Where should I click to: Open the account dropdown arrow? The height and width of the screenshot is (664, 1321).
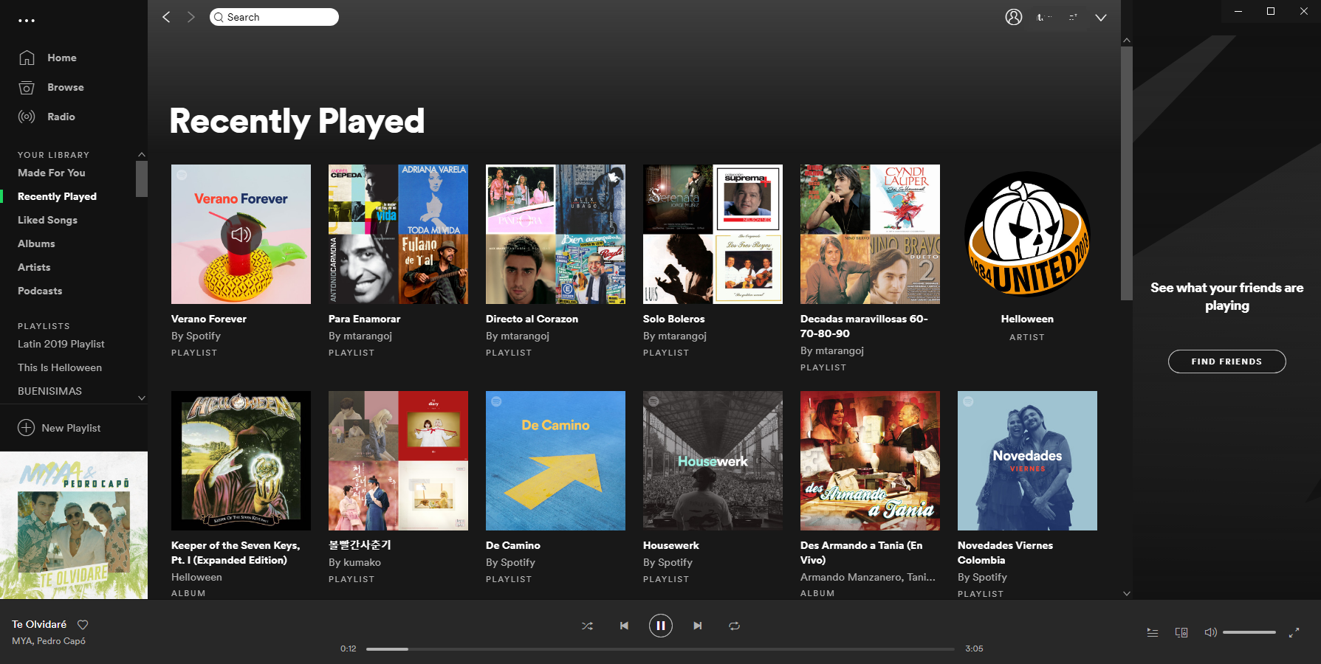[x=1100, y=18]
